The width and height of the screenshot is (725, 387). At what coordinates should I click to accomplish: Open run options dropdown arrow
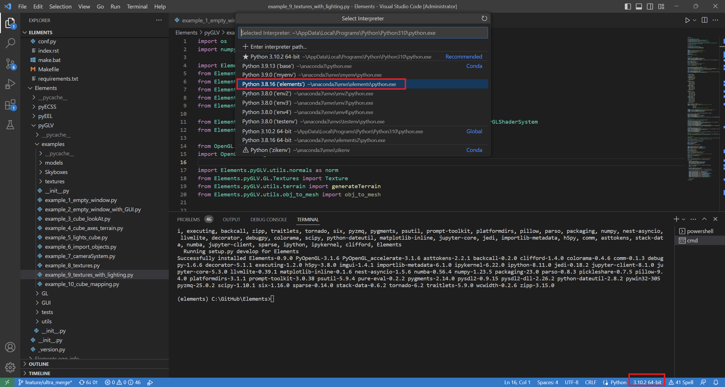694,20
